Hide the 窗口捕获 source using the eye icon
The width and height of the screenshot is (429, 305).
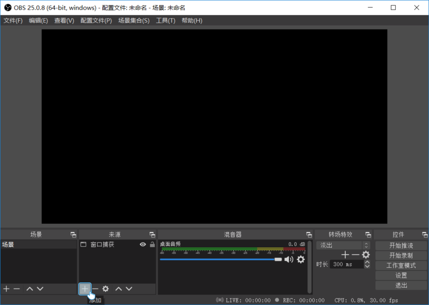(143, 244)
